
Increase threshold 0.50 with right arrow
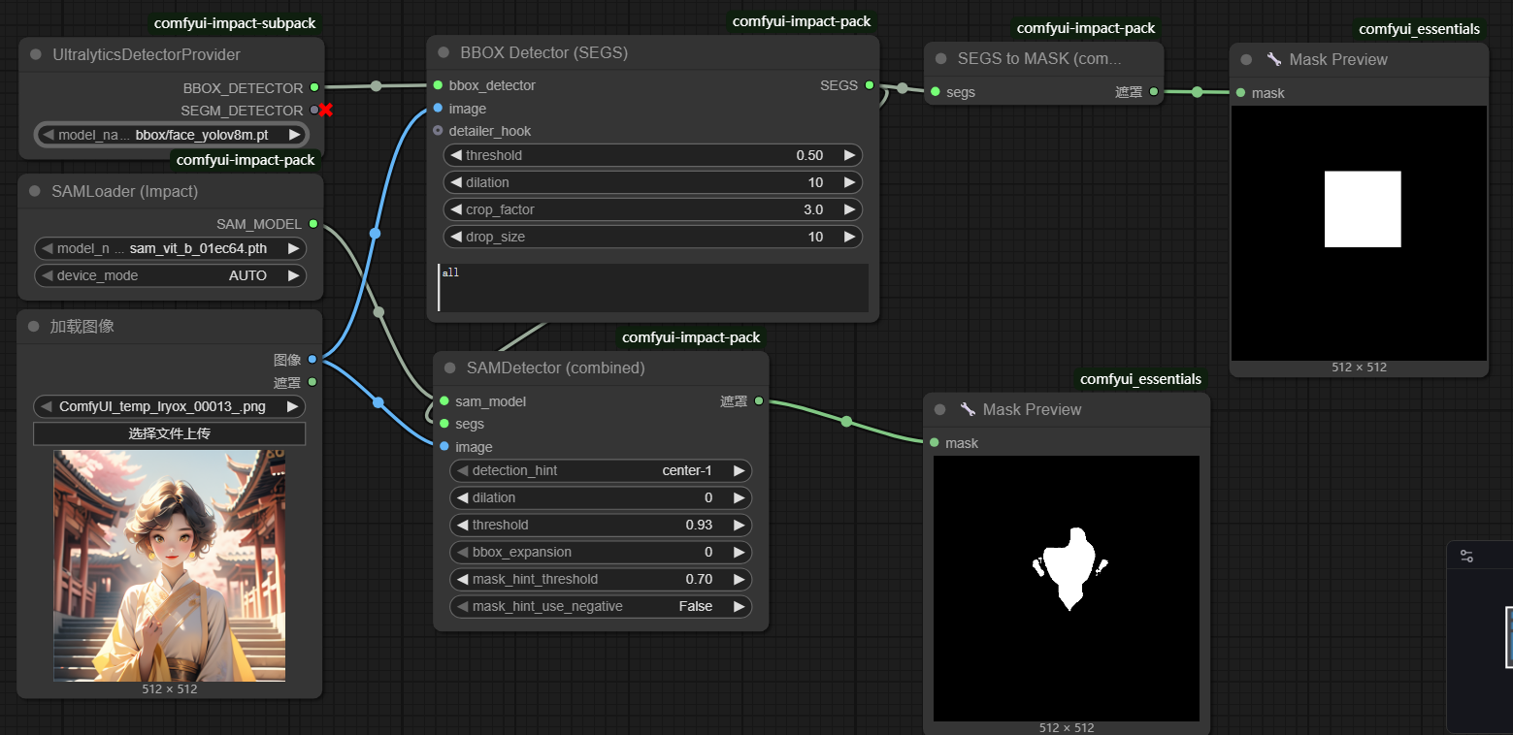coord(849,155)
